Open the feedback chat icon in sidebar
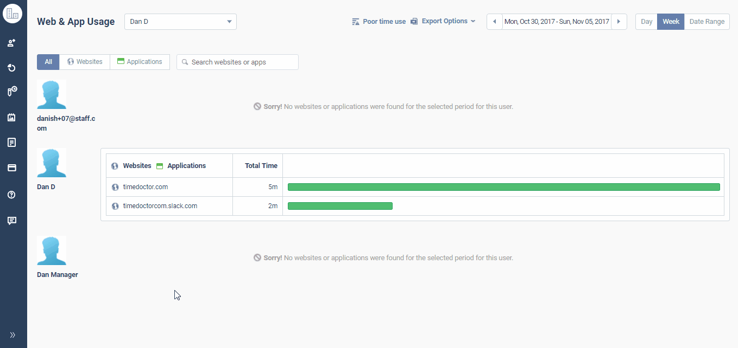 point(12,220)
